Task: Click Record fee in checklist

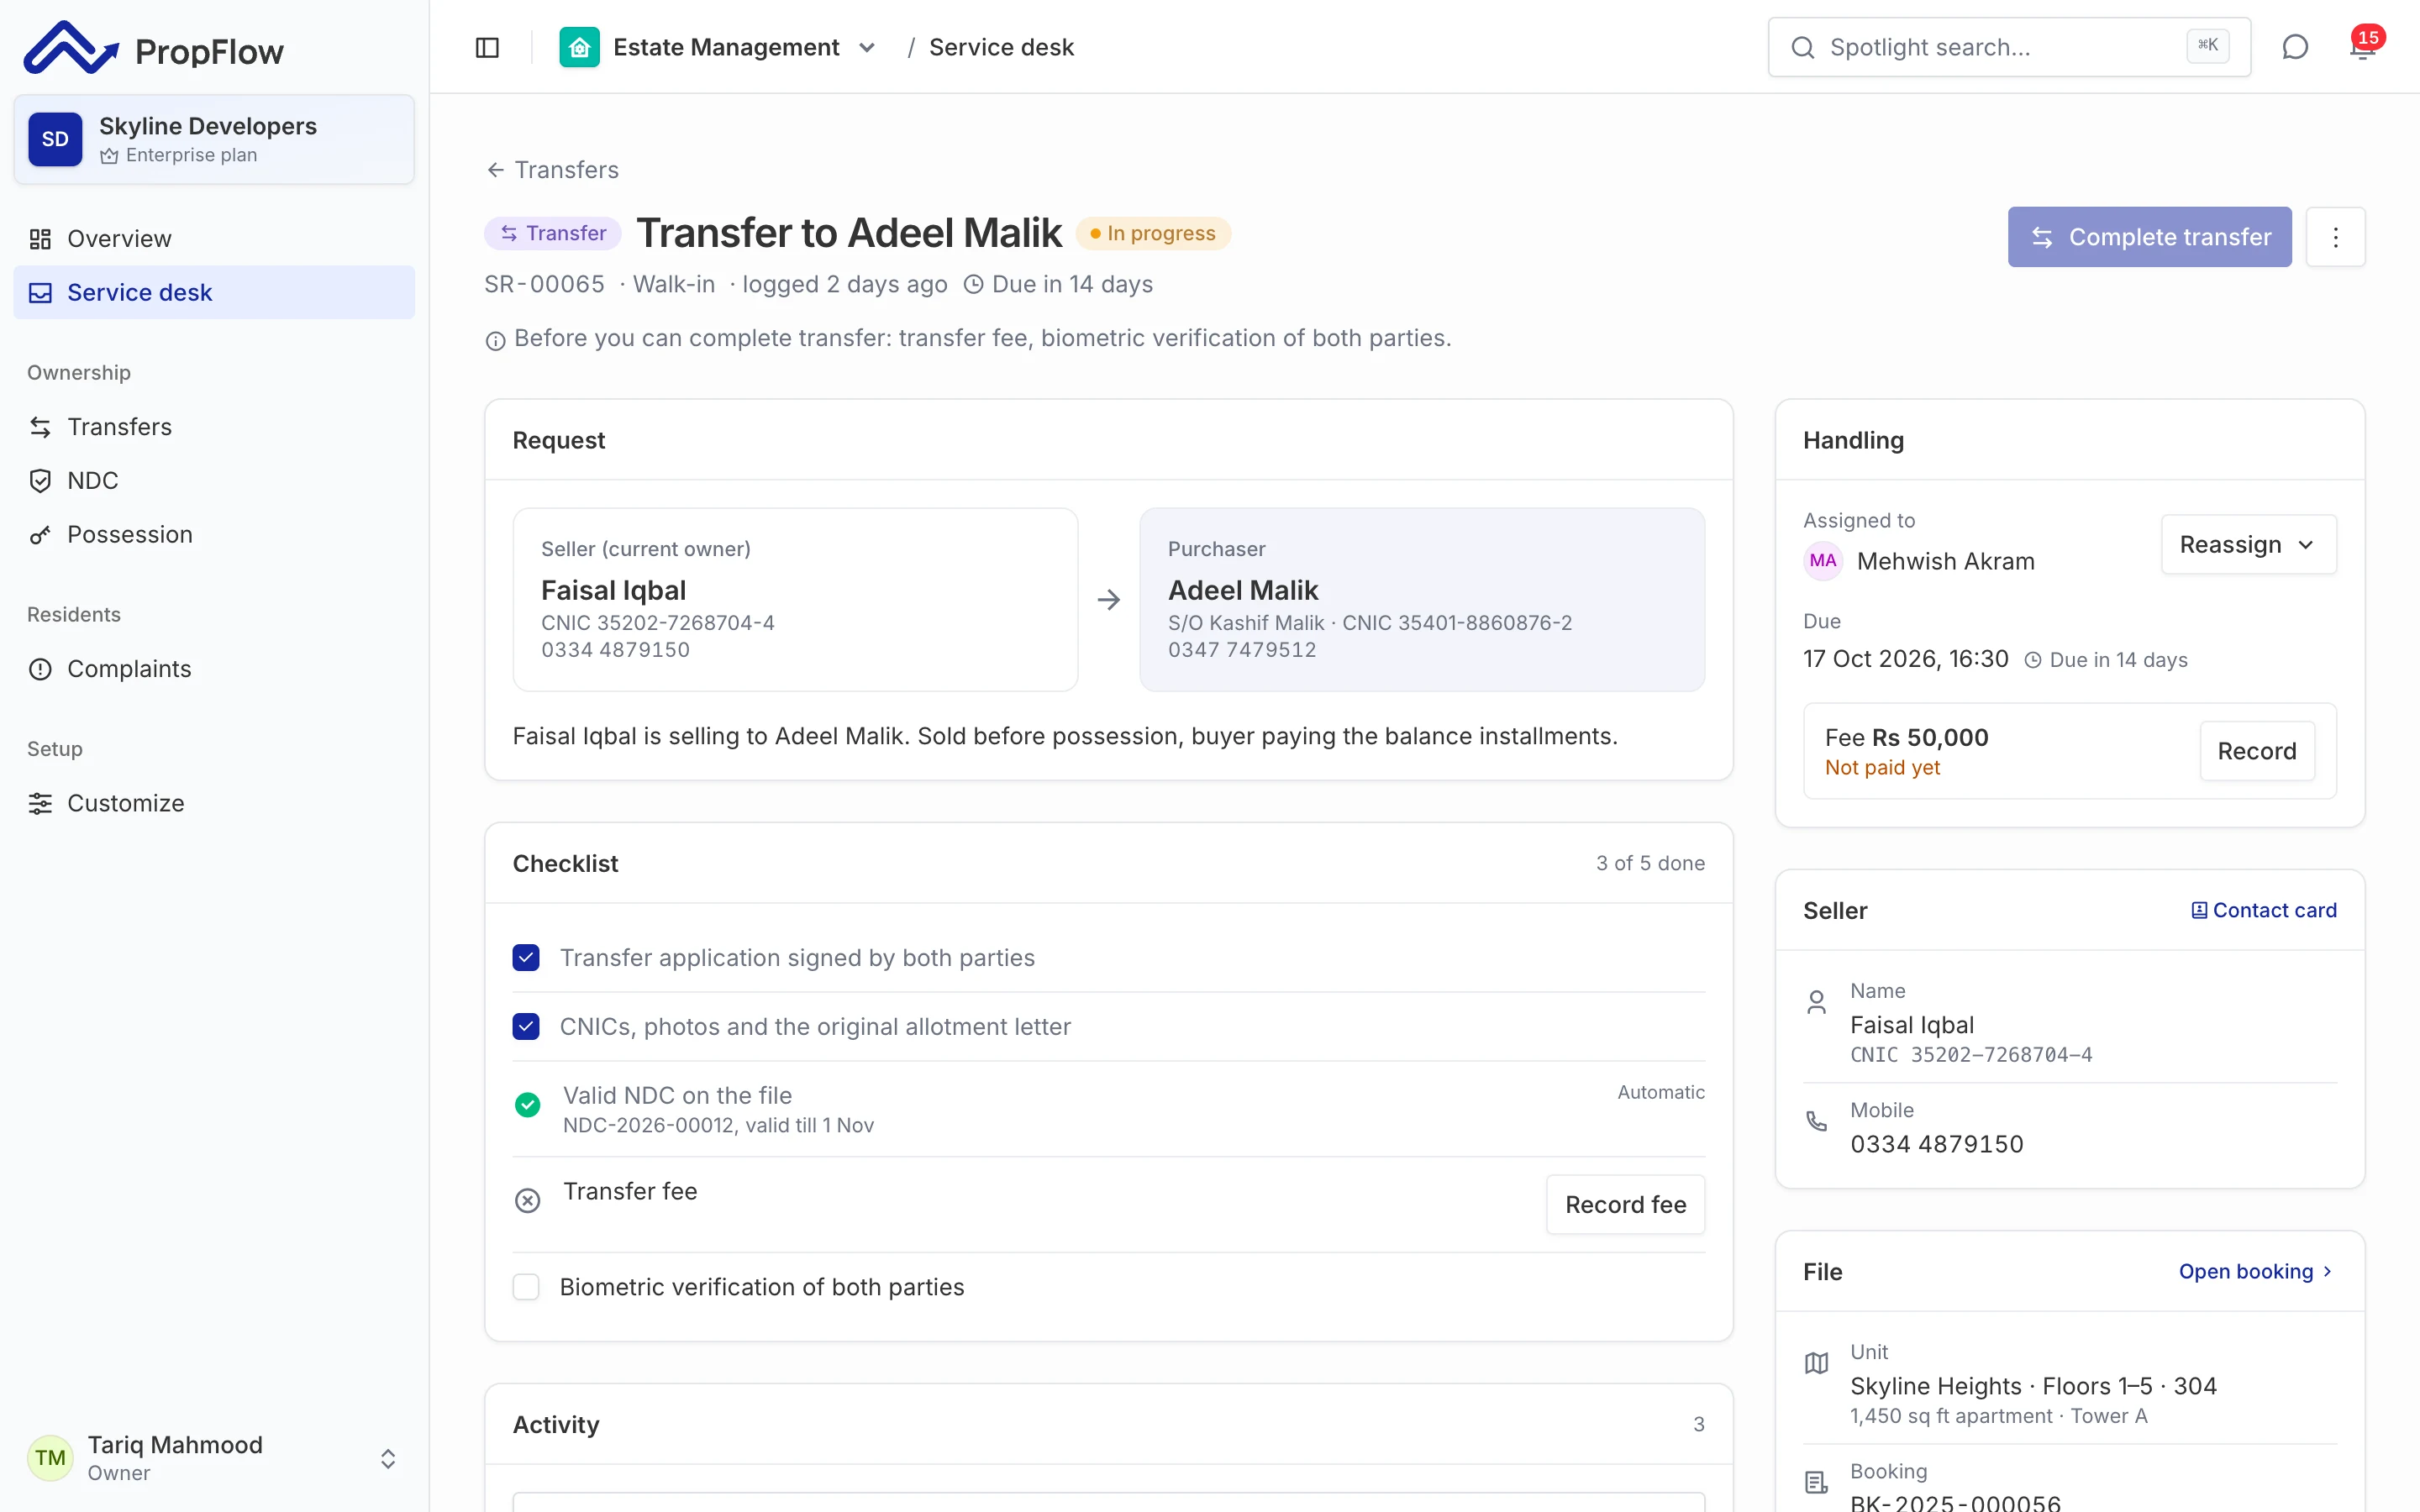Action: pyautogui.click(x=1625, y=1205)
